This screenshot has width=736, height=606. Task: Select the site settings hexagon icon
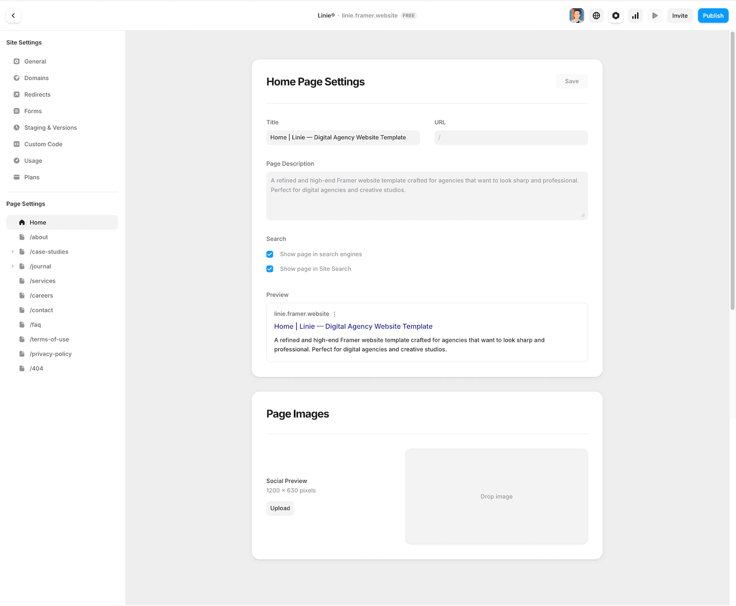615,15
